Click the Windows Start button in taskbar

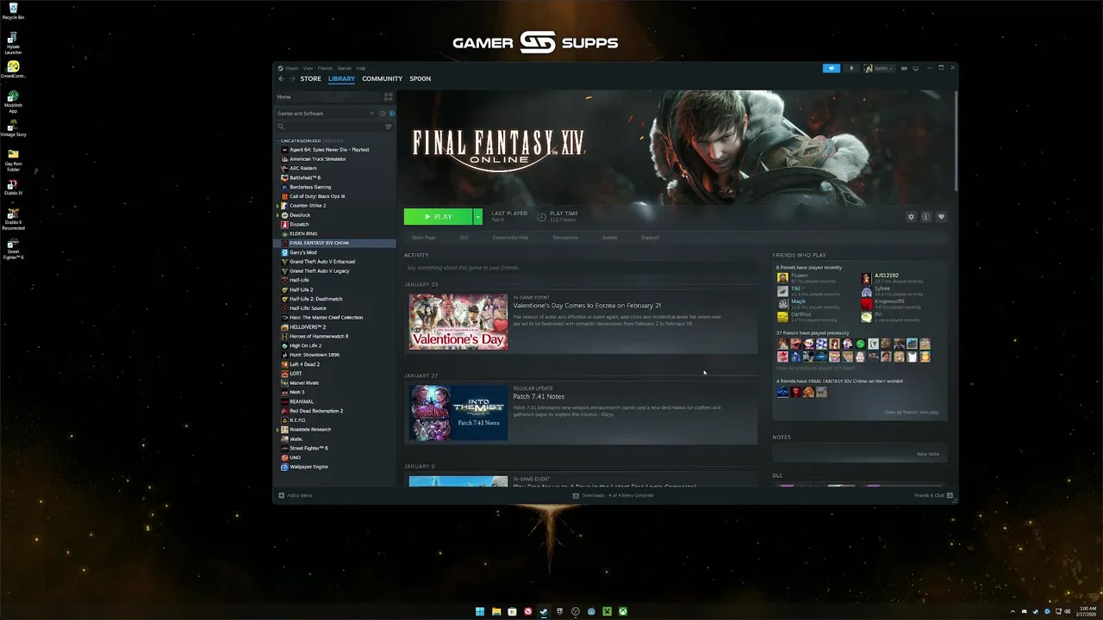pyautogui.click(x=480, y=611)
